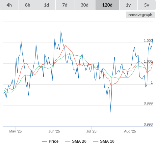This screenshot has height=150, width=156.
Task: Open the 7d chart range
Action: coord(65,5)
